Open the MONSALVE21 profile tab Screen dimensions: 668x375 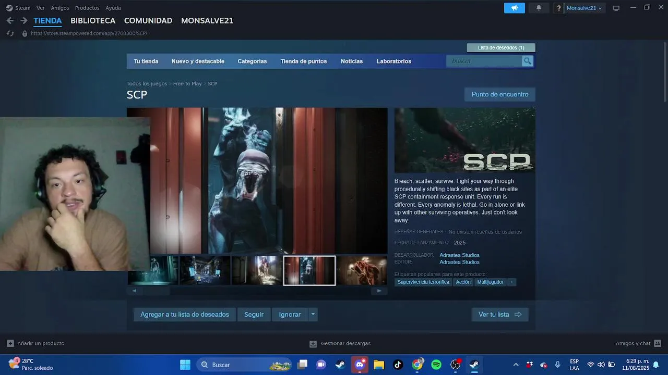coord(207,21)
